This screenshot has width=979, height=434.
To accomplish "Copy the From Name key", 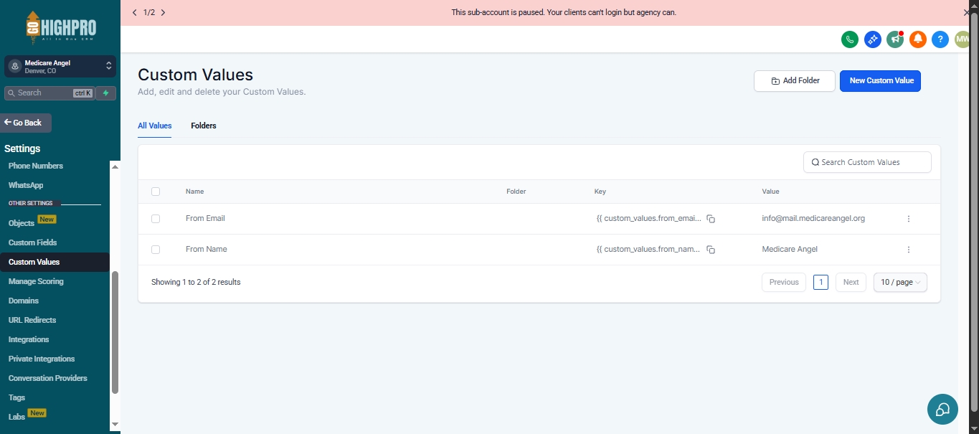I will [x=711, y=250].
